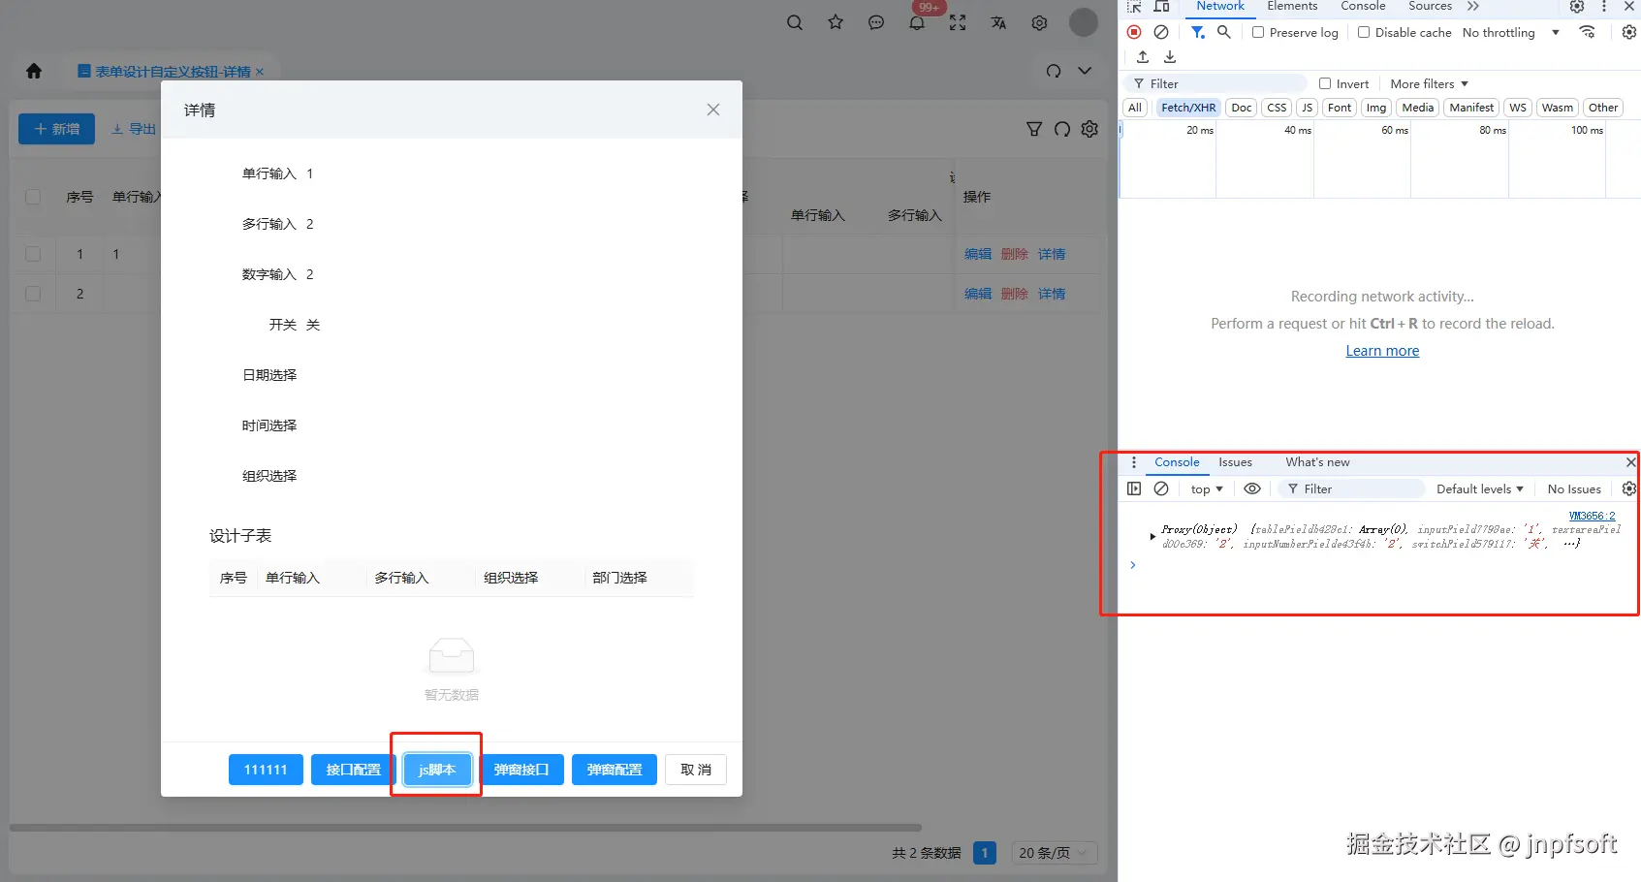Open console settings gear icon

(1629, 488)
